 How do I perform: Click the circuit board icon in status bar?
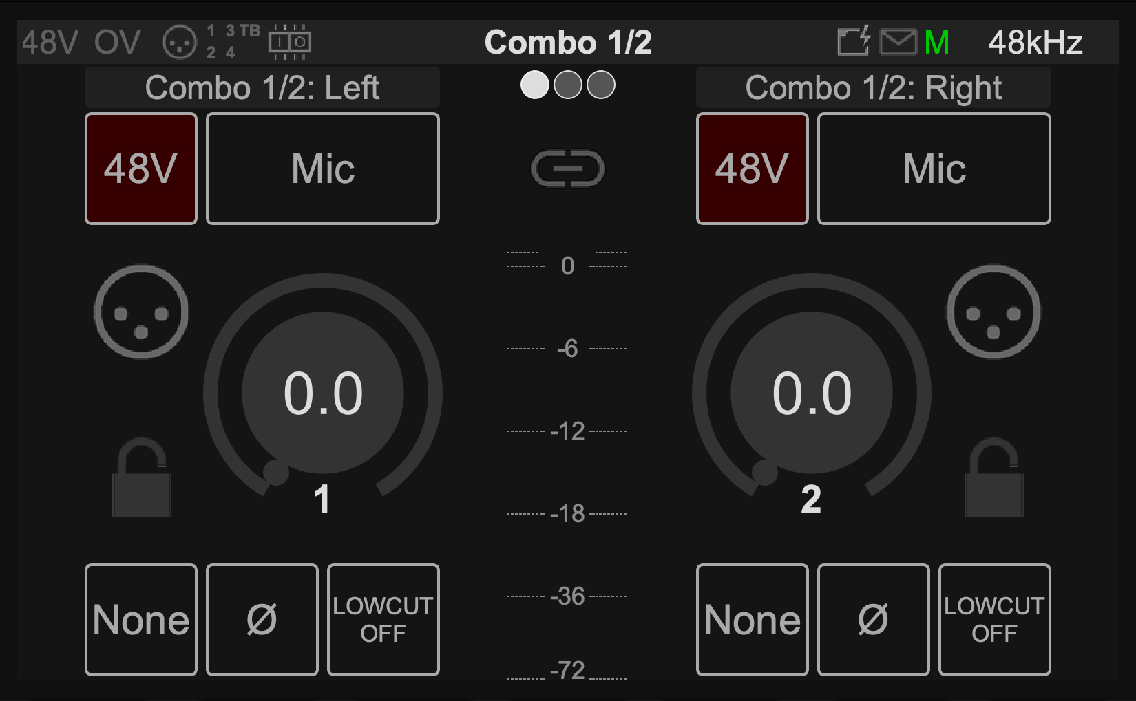(x=289, y=43)
